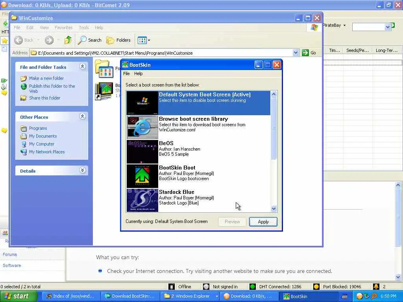Click the Software item in BitComet sidebar
The height and width of the screenshot is (302, 403).
12,265
